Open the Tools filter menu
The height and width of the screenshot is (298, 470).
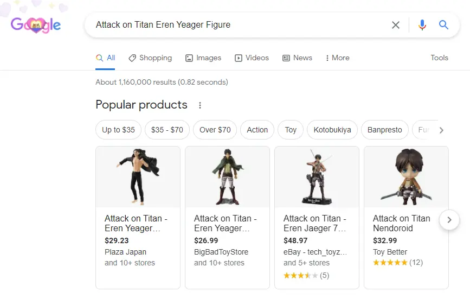[x=439, y=58]
